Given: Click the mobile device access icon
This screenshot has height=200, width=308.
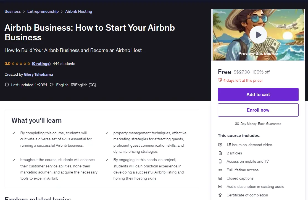Looking at the screenshot, I should coord(220,162).
